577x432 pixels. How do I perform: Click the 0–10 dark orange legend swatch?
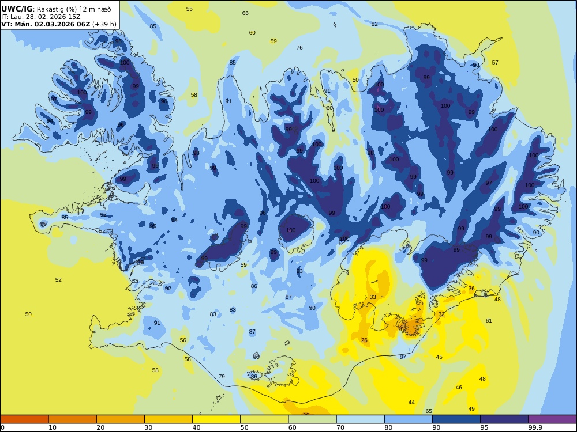24,419
